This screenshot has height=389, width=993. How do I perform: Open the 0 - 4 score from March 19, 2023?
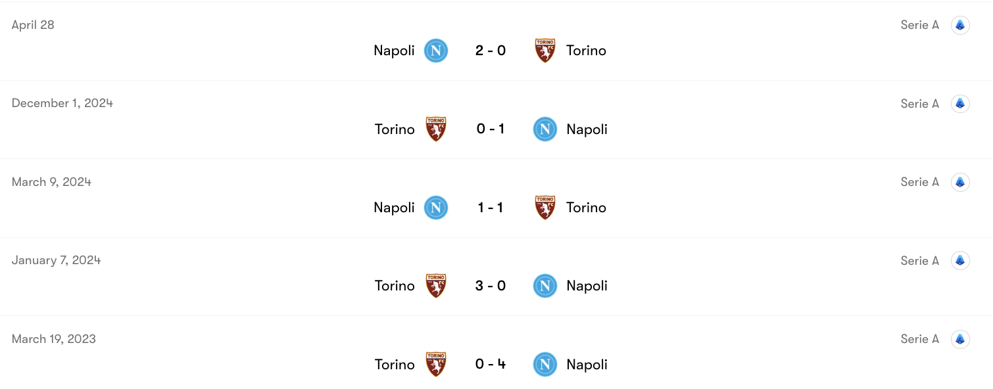click(491, 365)
